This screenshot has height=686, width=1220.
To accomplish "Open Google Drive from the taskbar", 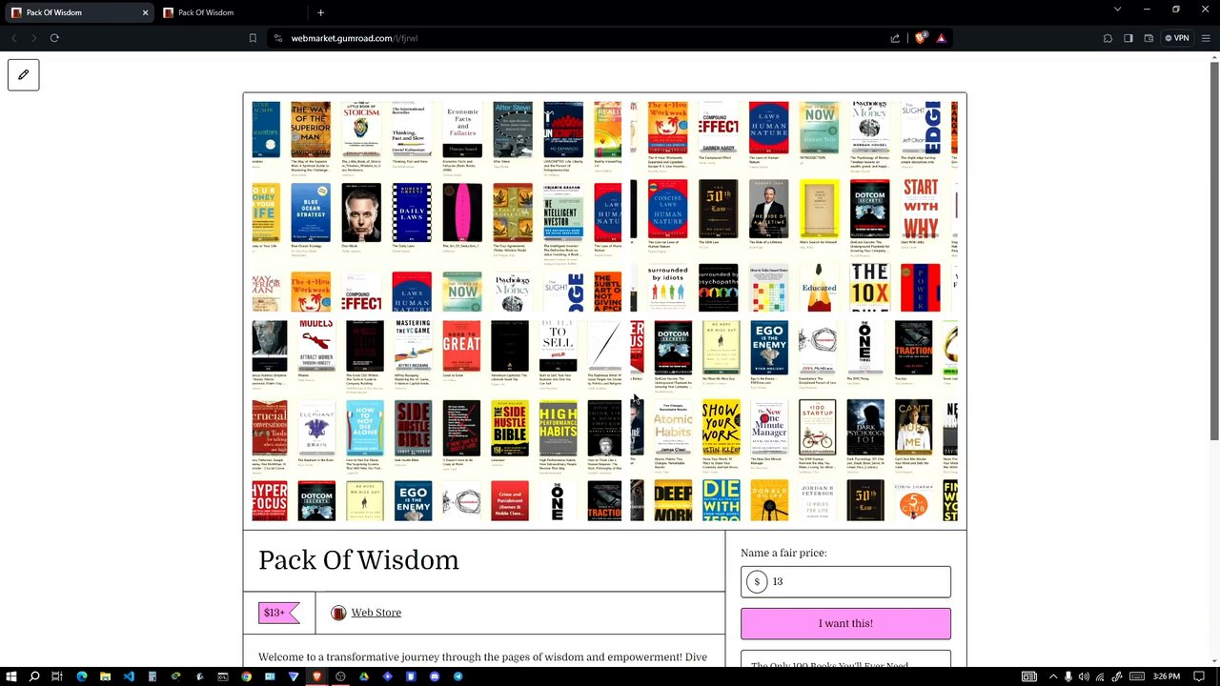I will 363,676.
